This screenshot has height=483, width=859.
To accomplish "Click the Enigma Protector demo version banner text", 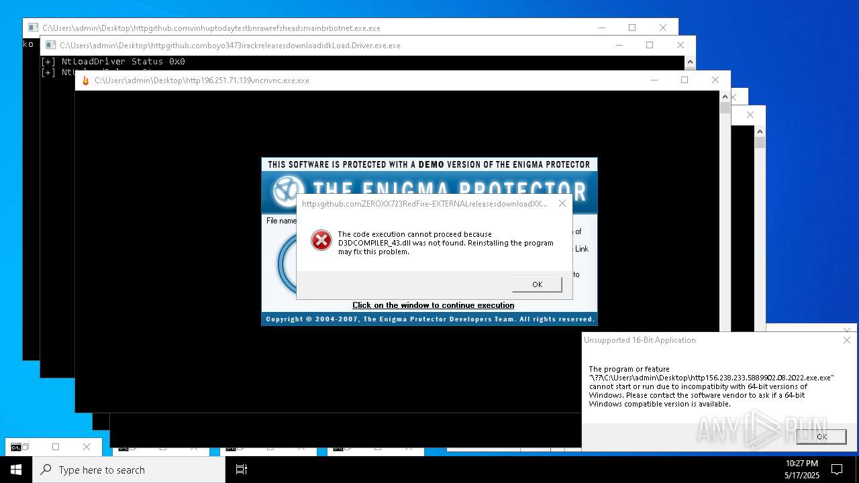I will tap(429, 164).
